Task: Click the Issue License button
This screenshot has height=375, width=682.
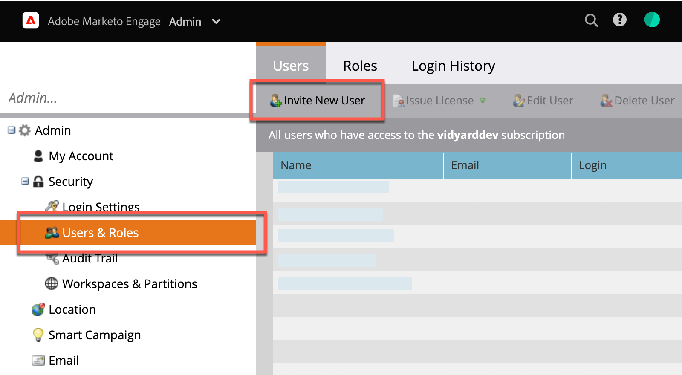Action: [x=439, y=101]
